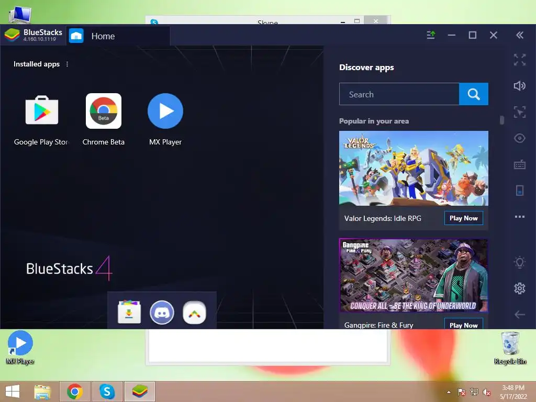536x402 pixels.
Task: Open the Valor Legends banner thumbnail
Action: click(x=414, y=168)
